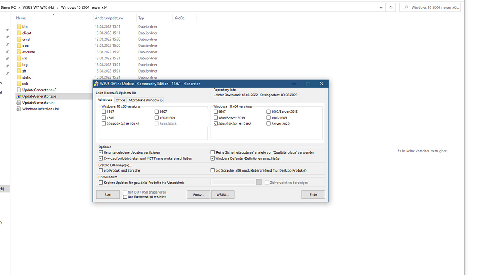Go to 'Dieser PC' breadcrumb
The image size is (490, 275).
(x=9, y=7)
